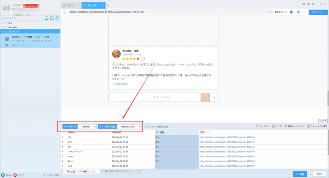Click the PCブラウザ button
Viewport: 329px width, 178px height.
point(317,12)
